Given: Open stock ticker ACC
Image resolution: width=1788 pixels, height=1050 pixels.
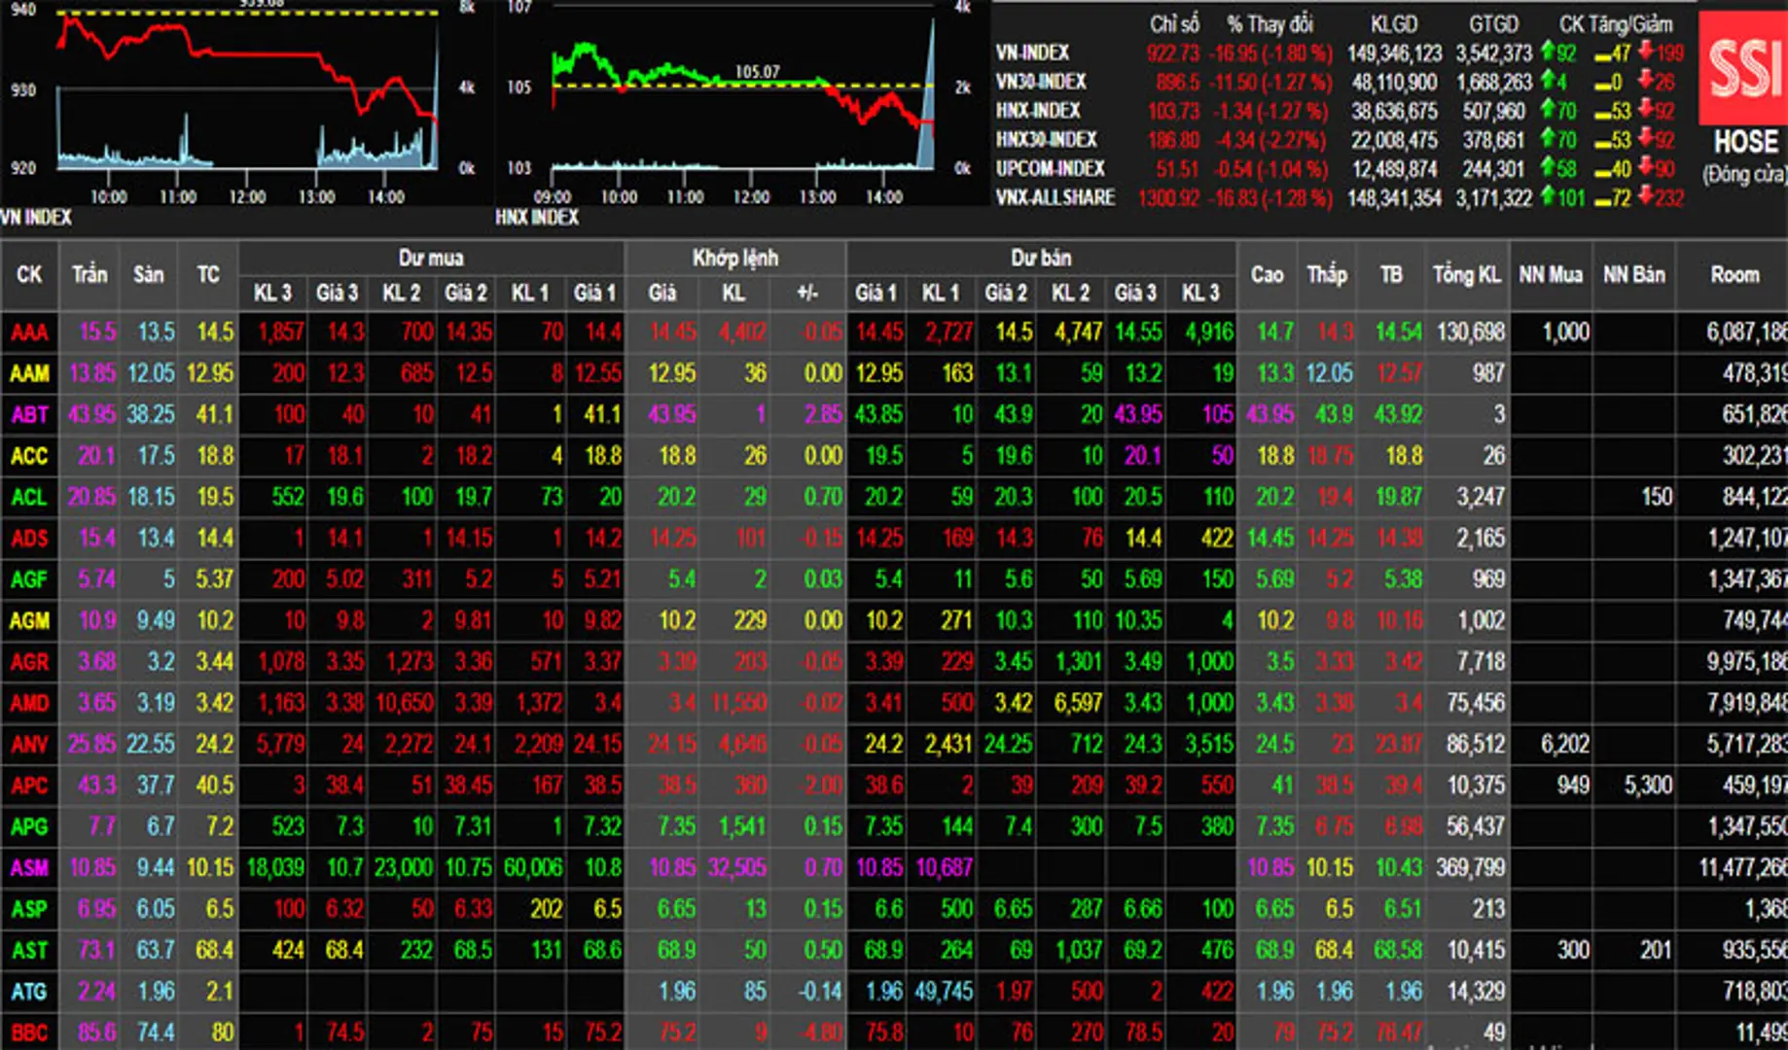Looking at the screenshot, I should pyautogui.click(x=29, y=456).
